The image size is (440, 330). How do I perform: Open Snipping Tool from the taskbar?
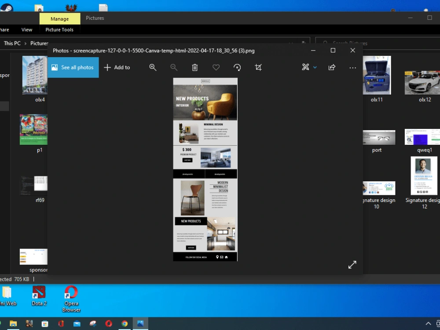click(93, 323)
